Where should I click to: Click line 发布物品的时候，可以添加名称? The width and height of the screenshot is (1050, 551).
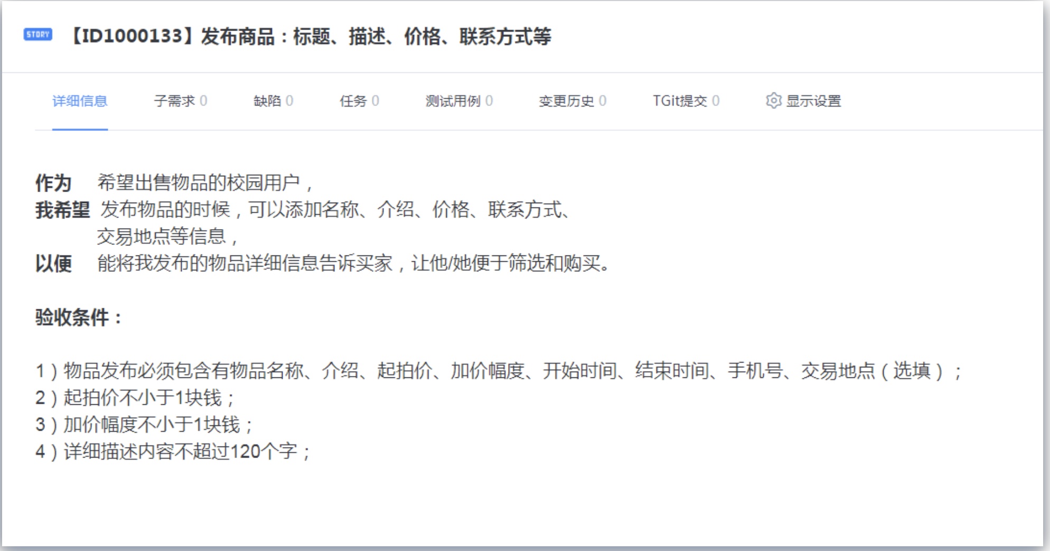pos(336,210)
